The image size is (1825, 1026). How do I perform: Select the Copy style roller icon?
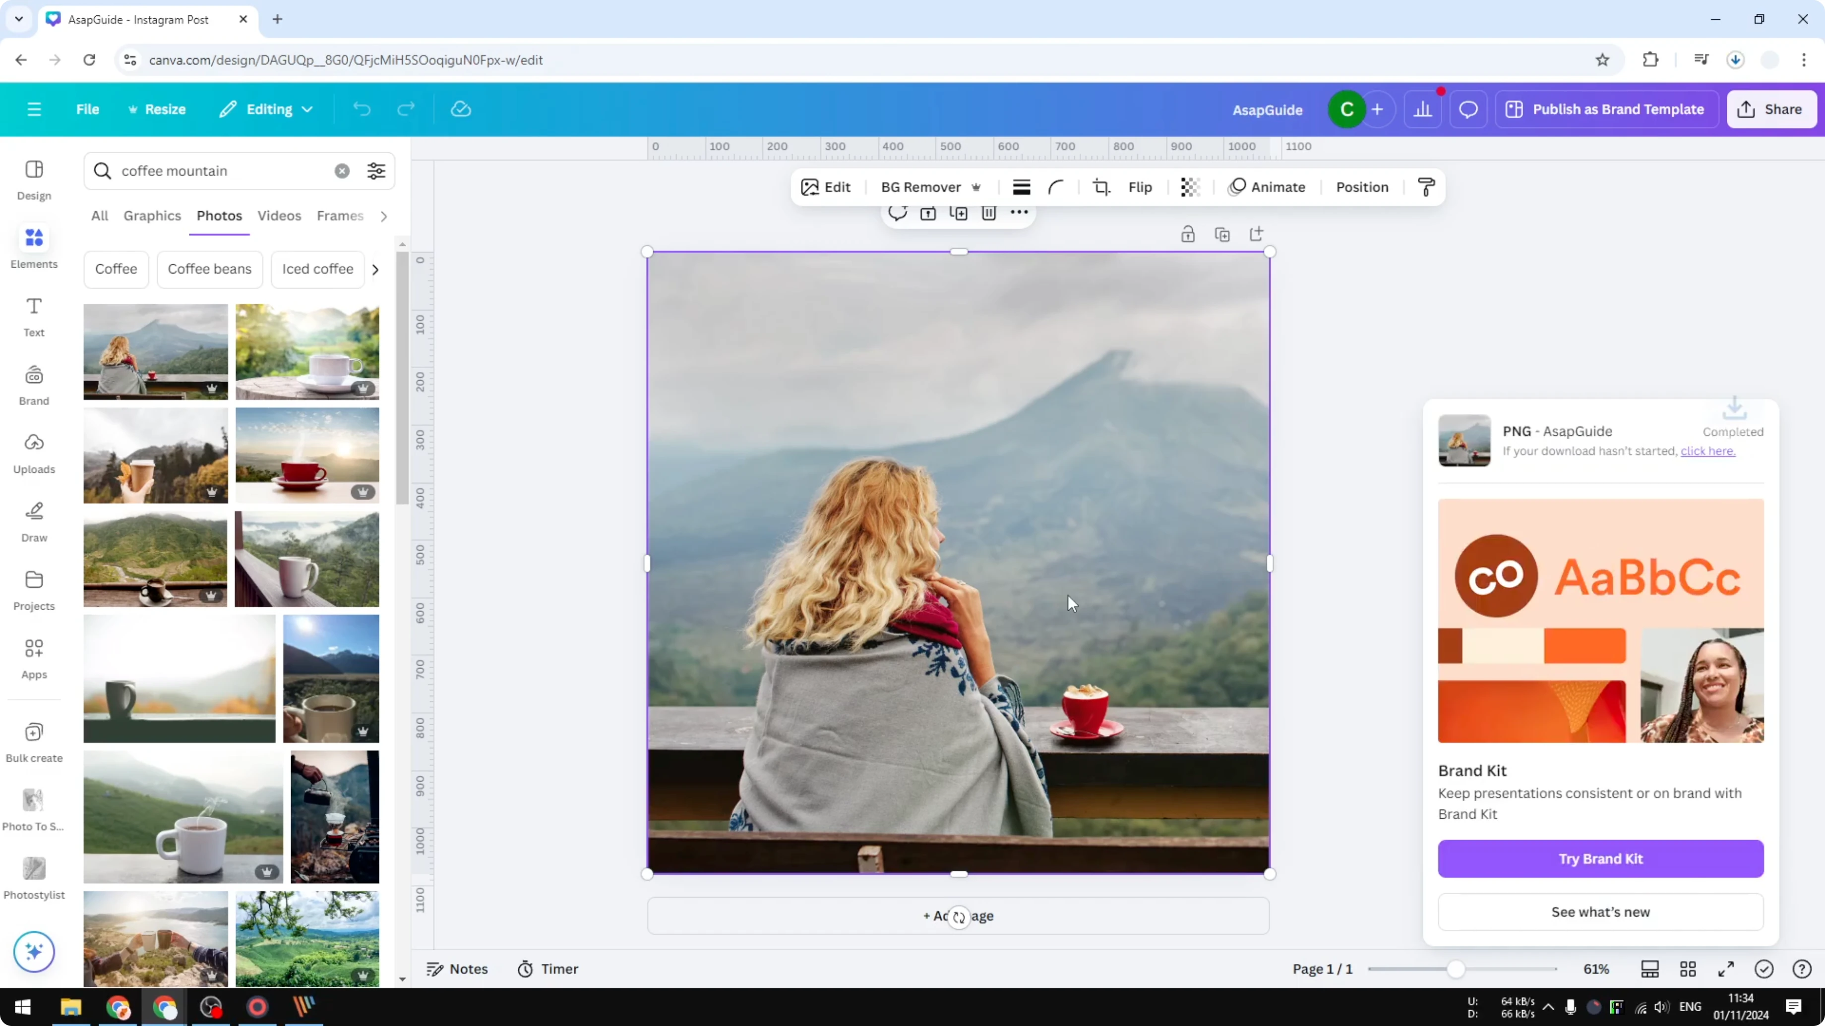(1426, 187)
